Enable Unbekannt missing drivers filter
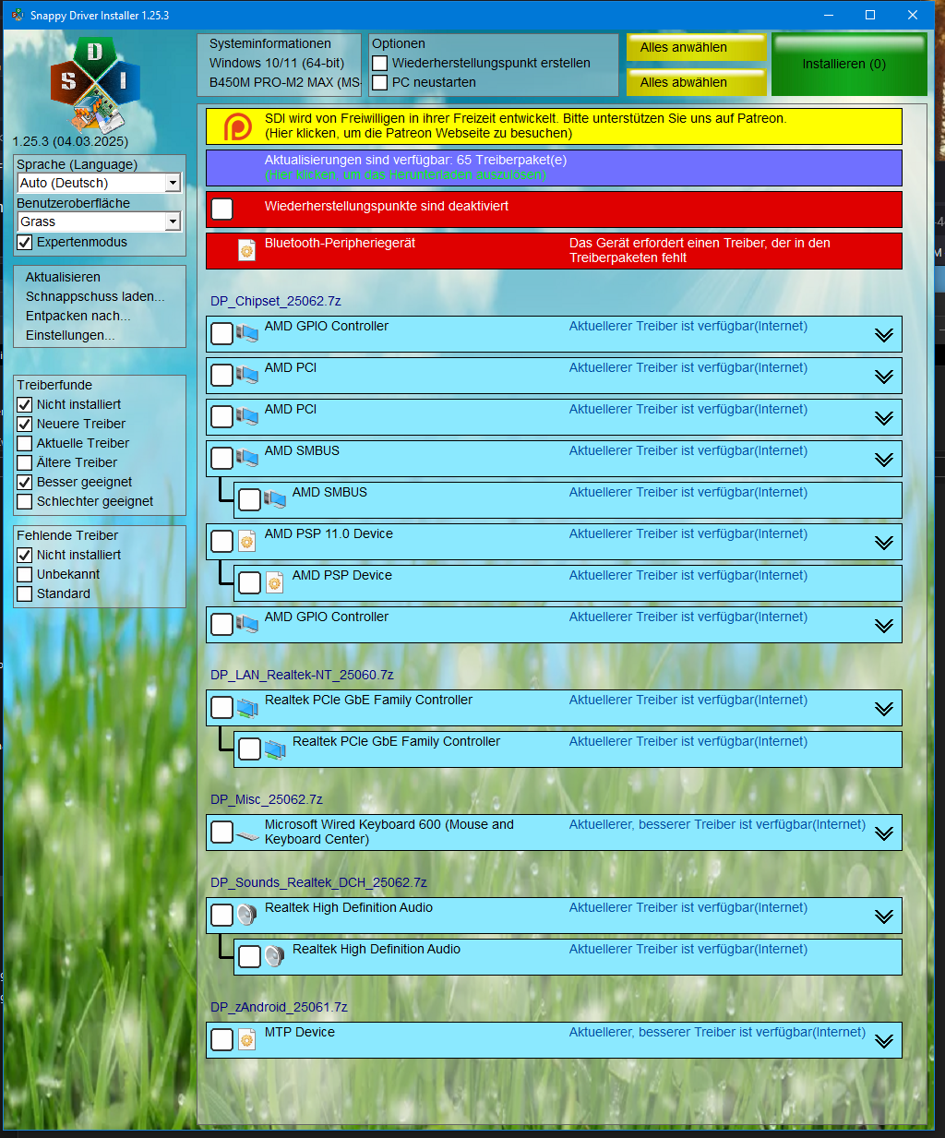The image size is (945, 1138). pyautogui.click(x=25, y=575)
